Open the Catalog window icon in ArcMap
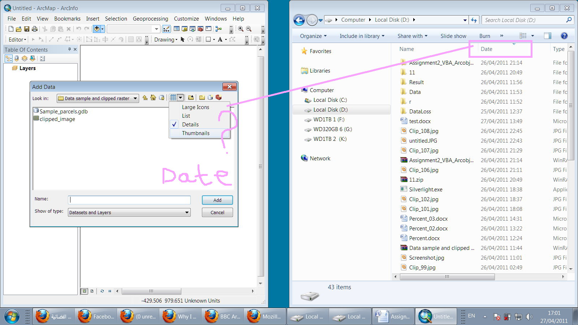Image resolution: width=578 pixels, height=325 pixels. click(185, 29)
